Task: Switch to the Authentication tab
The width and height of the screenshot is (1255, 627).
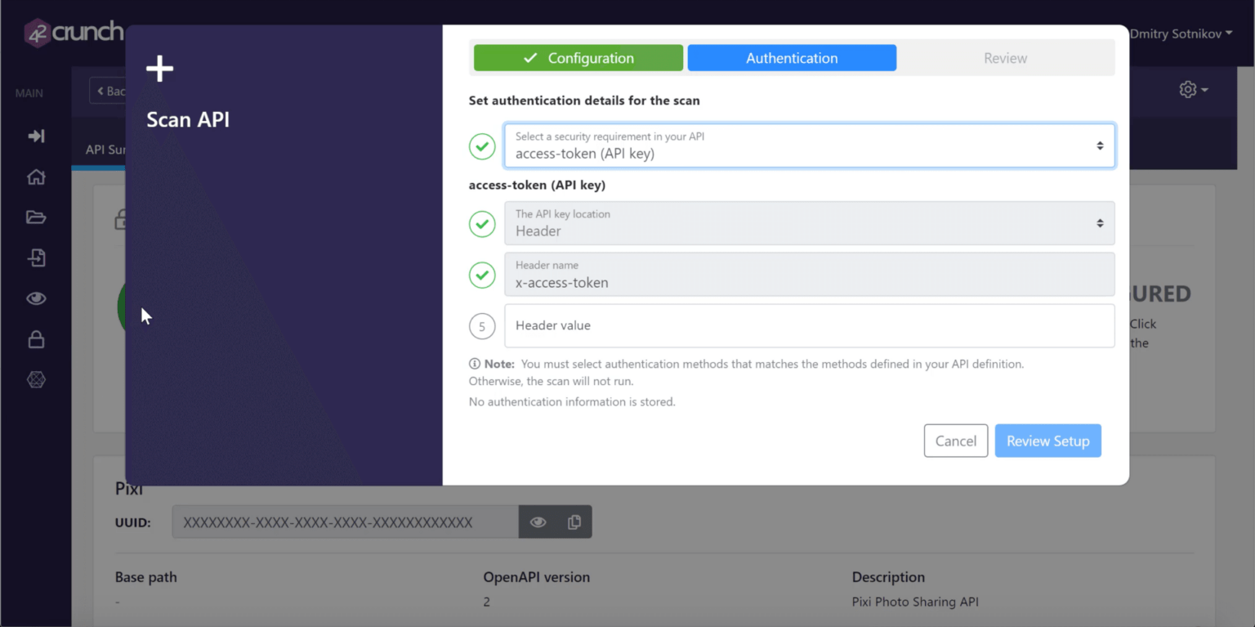Action: [x=791, y=57]
